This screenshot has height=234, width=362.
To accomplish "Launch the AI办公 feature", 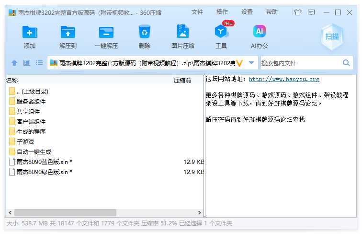I will tap(260, 31).
